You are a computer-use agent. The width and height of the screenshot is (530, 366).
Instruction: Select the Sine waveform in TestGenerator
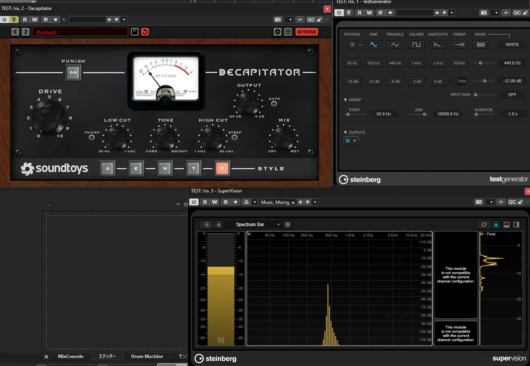coord(373,45)
